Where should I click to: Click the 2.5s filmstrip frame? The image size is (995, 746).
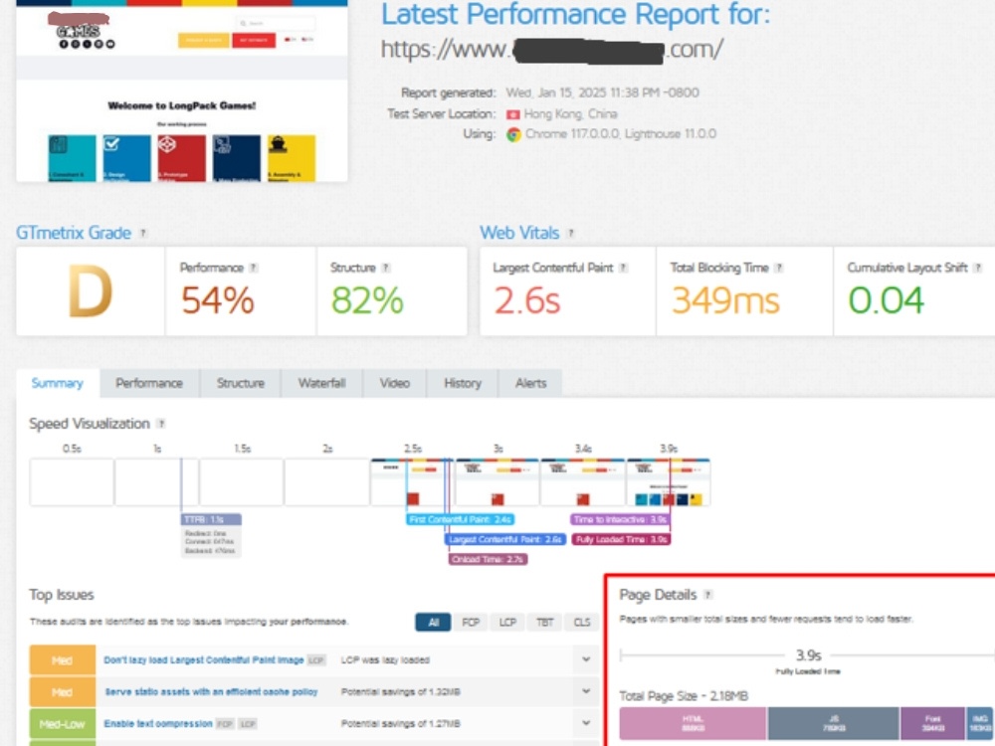coord(412,482)
